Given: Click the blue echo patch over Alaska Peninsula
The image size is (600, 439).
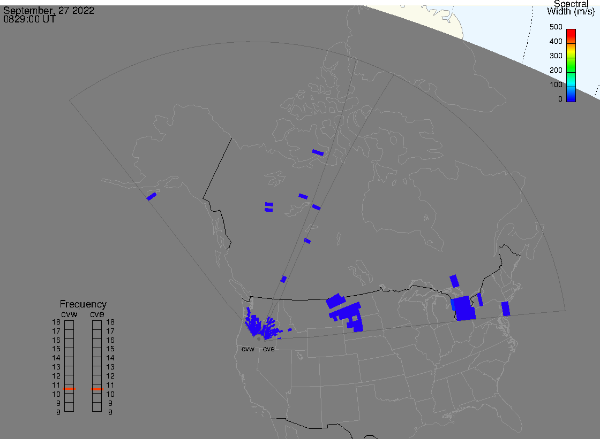Looking at the screenshot, I should point(152,196).
